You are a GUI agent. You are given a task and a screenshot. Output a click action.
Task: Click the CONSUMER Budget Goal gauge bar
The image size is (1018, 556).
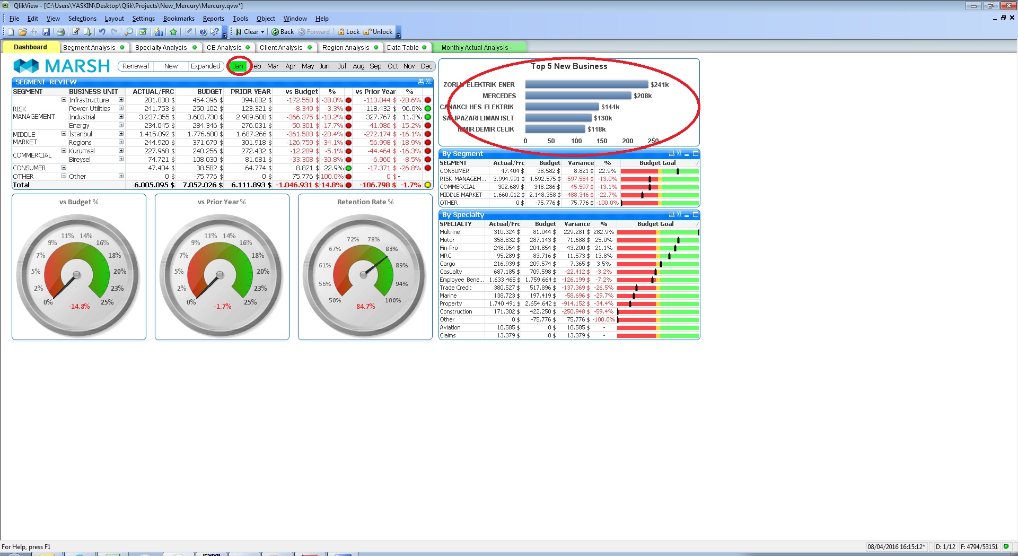coord(660,171)
